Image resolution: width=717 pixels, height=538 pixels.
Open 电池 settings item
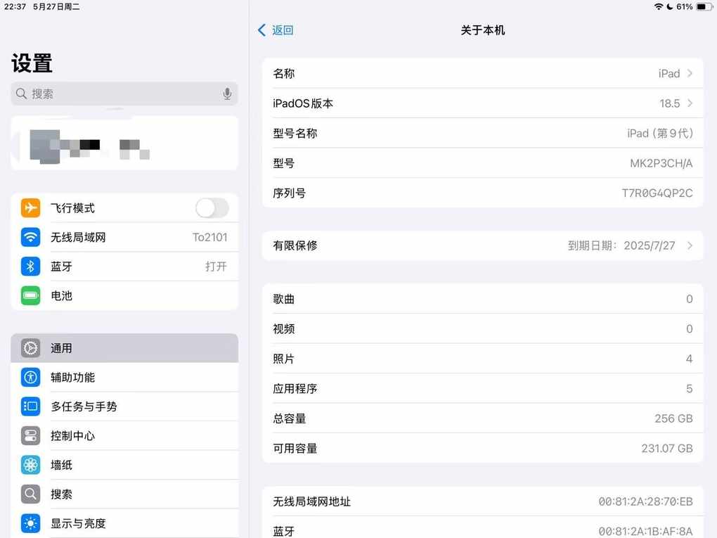click(124, 295)
